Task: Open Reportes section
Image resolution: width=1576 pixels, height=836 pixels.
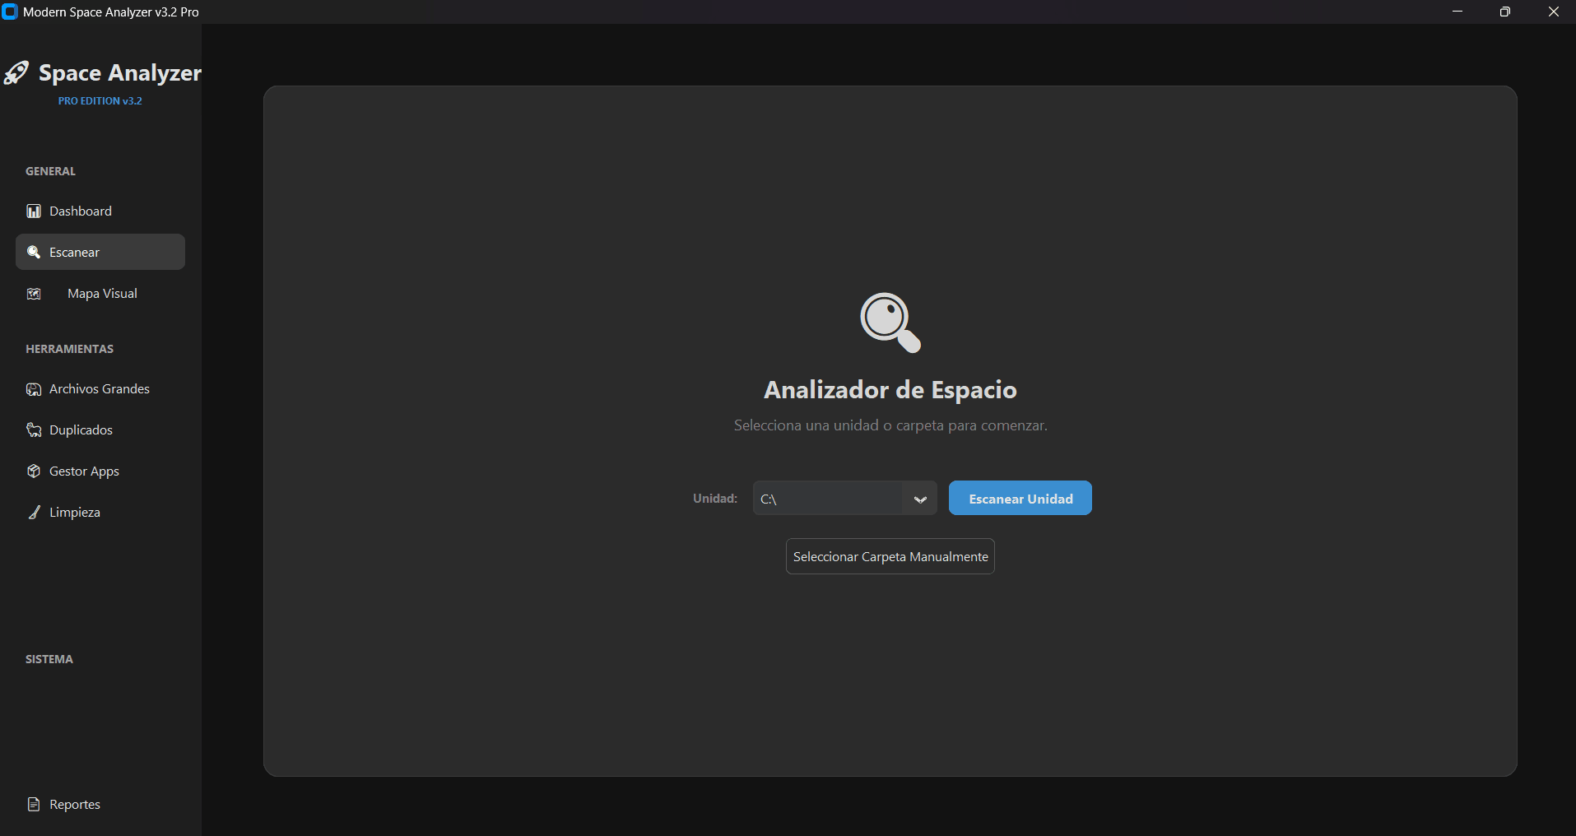Action: (100, 804)
